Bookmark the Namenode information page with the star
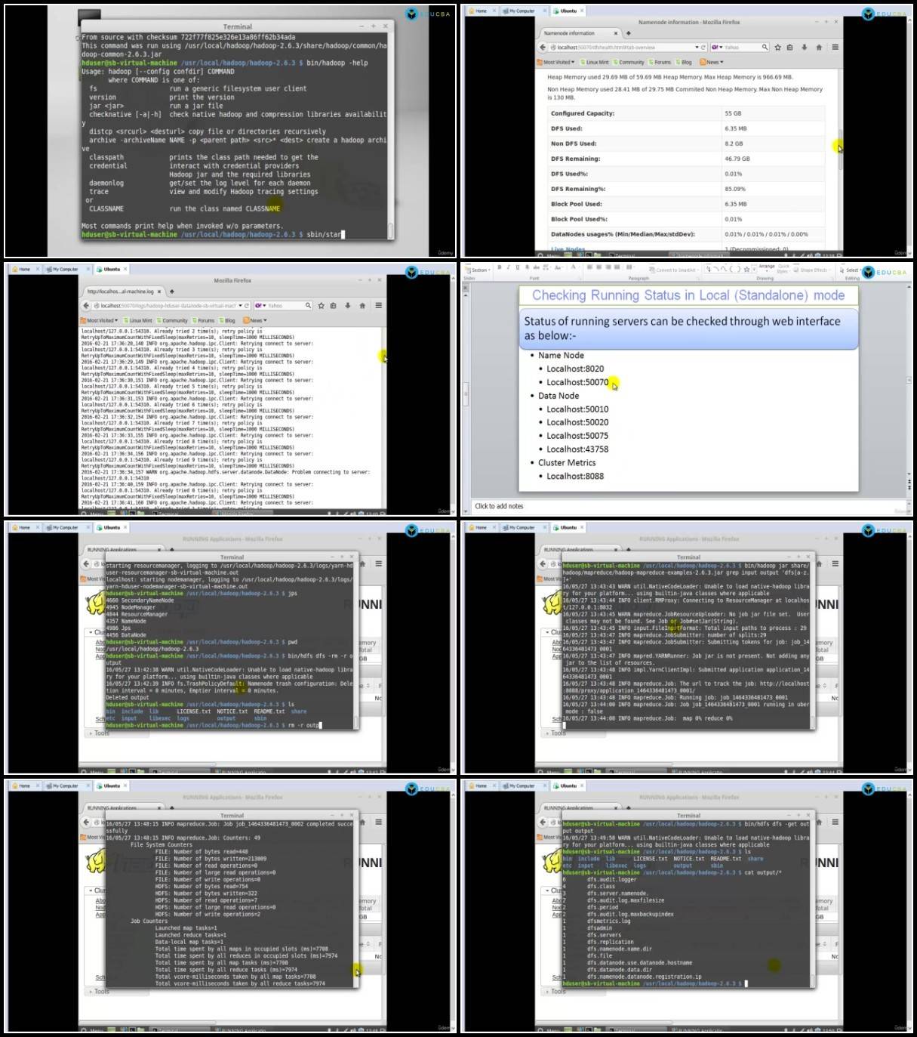Screen dimensions: 917x1037 click(x=777, y=47)
